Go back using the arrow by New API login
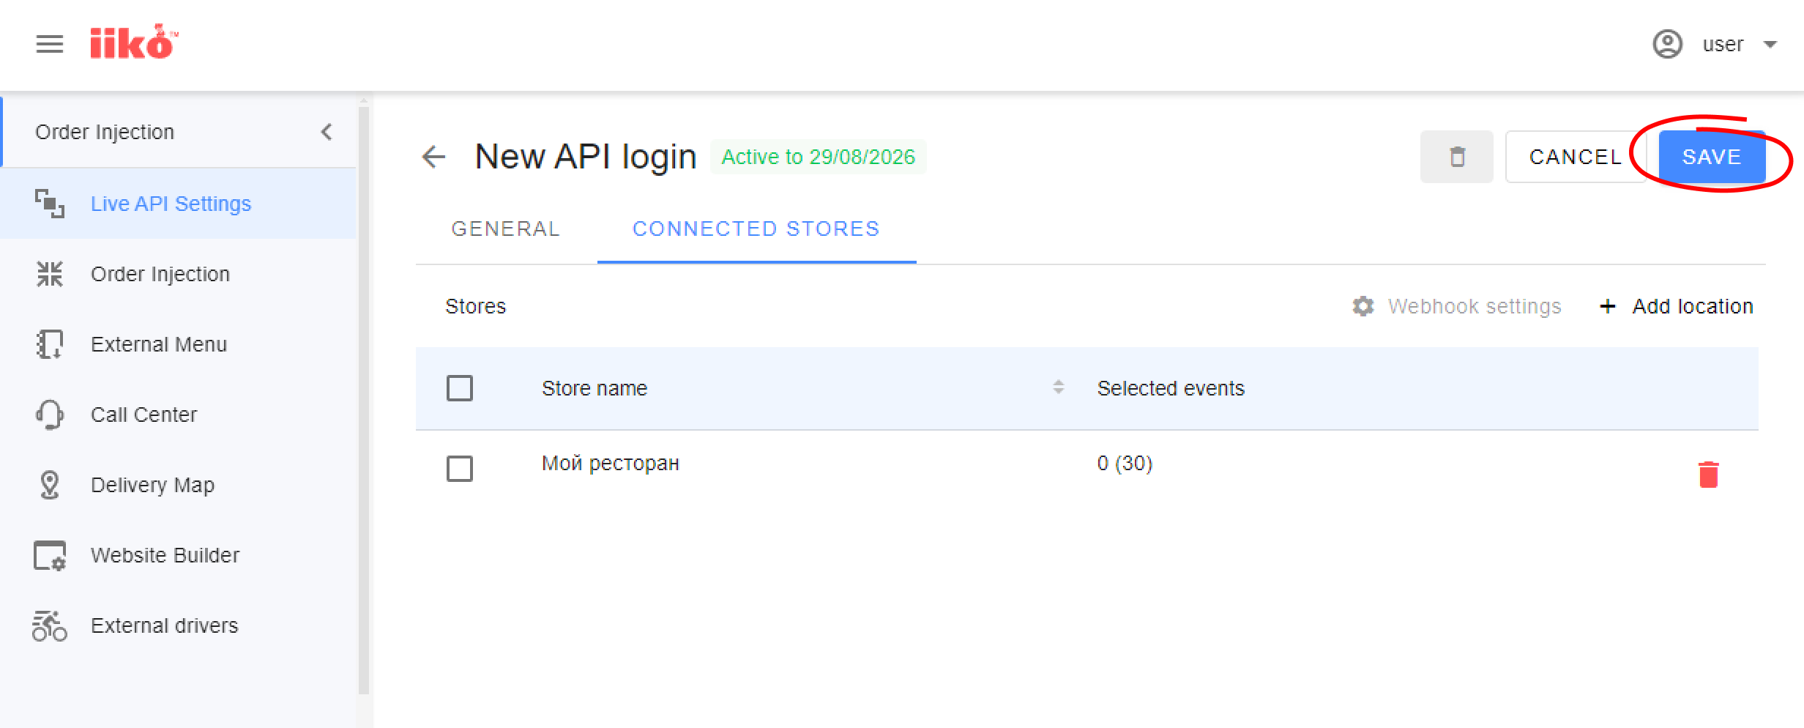 434,157
